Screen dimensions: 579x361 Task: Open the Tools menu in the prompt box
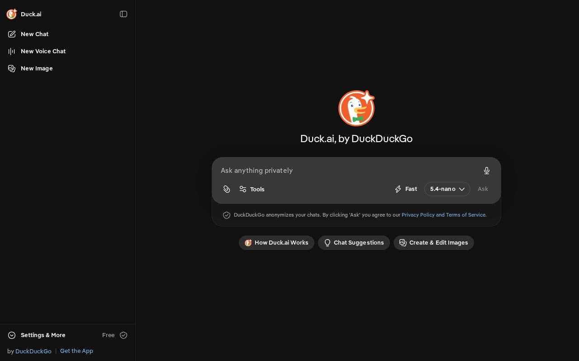coord(252,189)
